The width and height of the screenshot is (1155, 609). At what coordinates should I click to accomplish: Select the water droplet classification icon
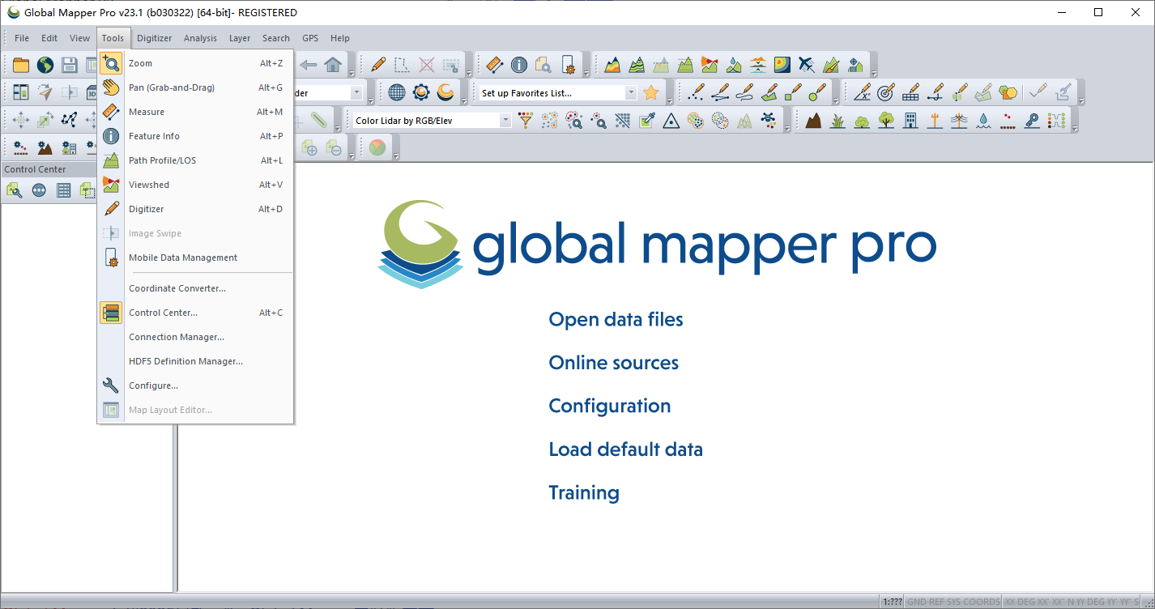983,120
